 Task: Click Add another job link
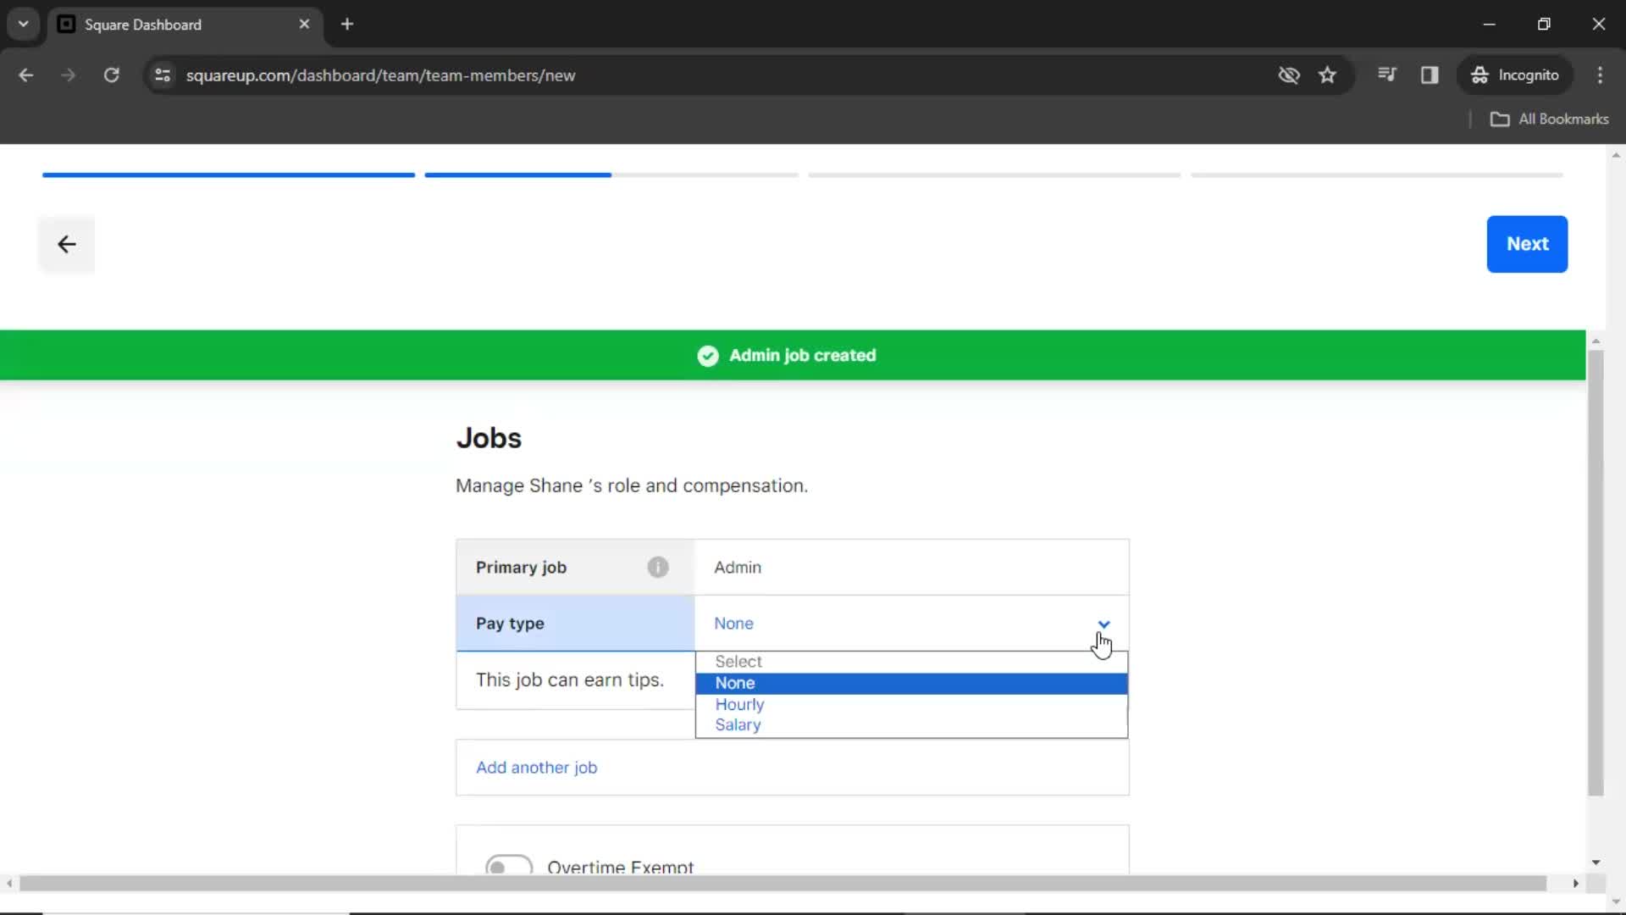click(x=536, y=767)
